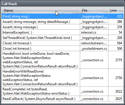Screen dimensions: 125x105
Task: Select the HandleErrorWithReadDone stack frame
Action: click(62, 78)
